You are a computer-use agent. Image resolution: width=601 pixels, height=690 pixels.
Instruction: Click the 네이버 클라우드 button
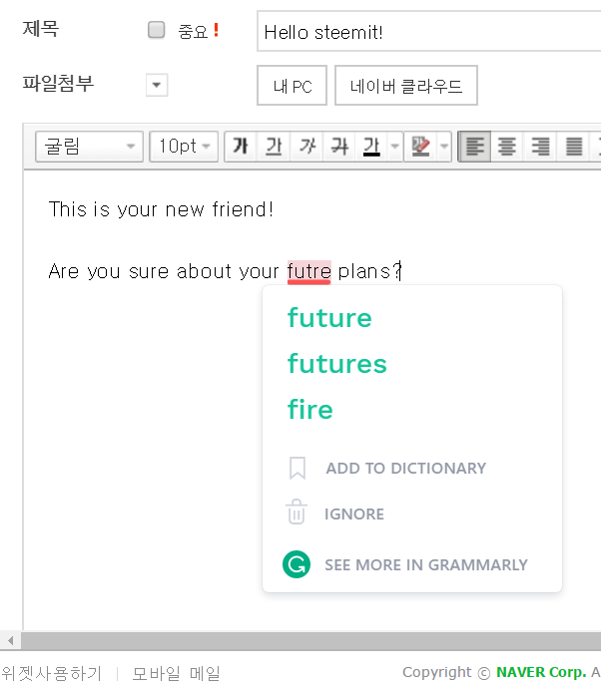click(x=405, y=86)
